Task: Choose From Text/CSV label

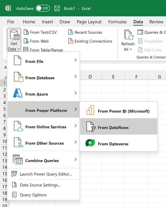Action: click(43, 32)
